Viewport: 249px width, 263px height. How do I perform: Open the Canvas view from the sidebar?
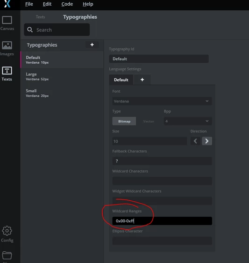7,23
